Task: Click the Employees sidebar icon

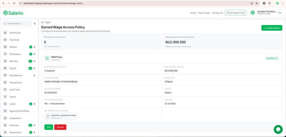Action: pyautogui.click(x=5, y=54)
